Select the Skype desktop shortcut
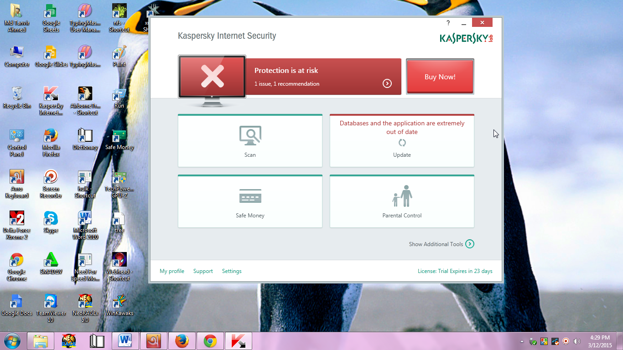Viewport: 623px width, 350px height. [x=51, y=222]
